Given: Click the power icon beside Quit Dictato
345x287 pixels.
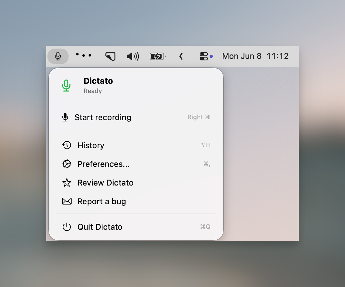Looking at the screenshot, I should (x=67, y=227).
